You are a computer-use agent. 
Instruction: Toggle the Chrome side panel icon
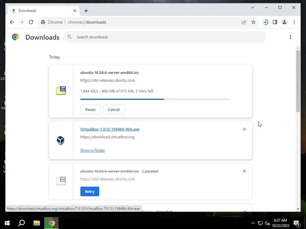click(275, 22)
